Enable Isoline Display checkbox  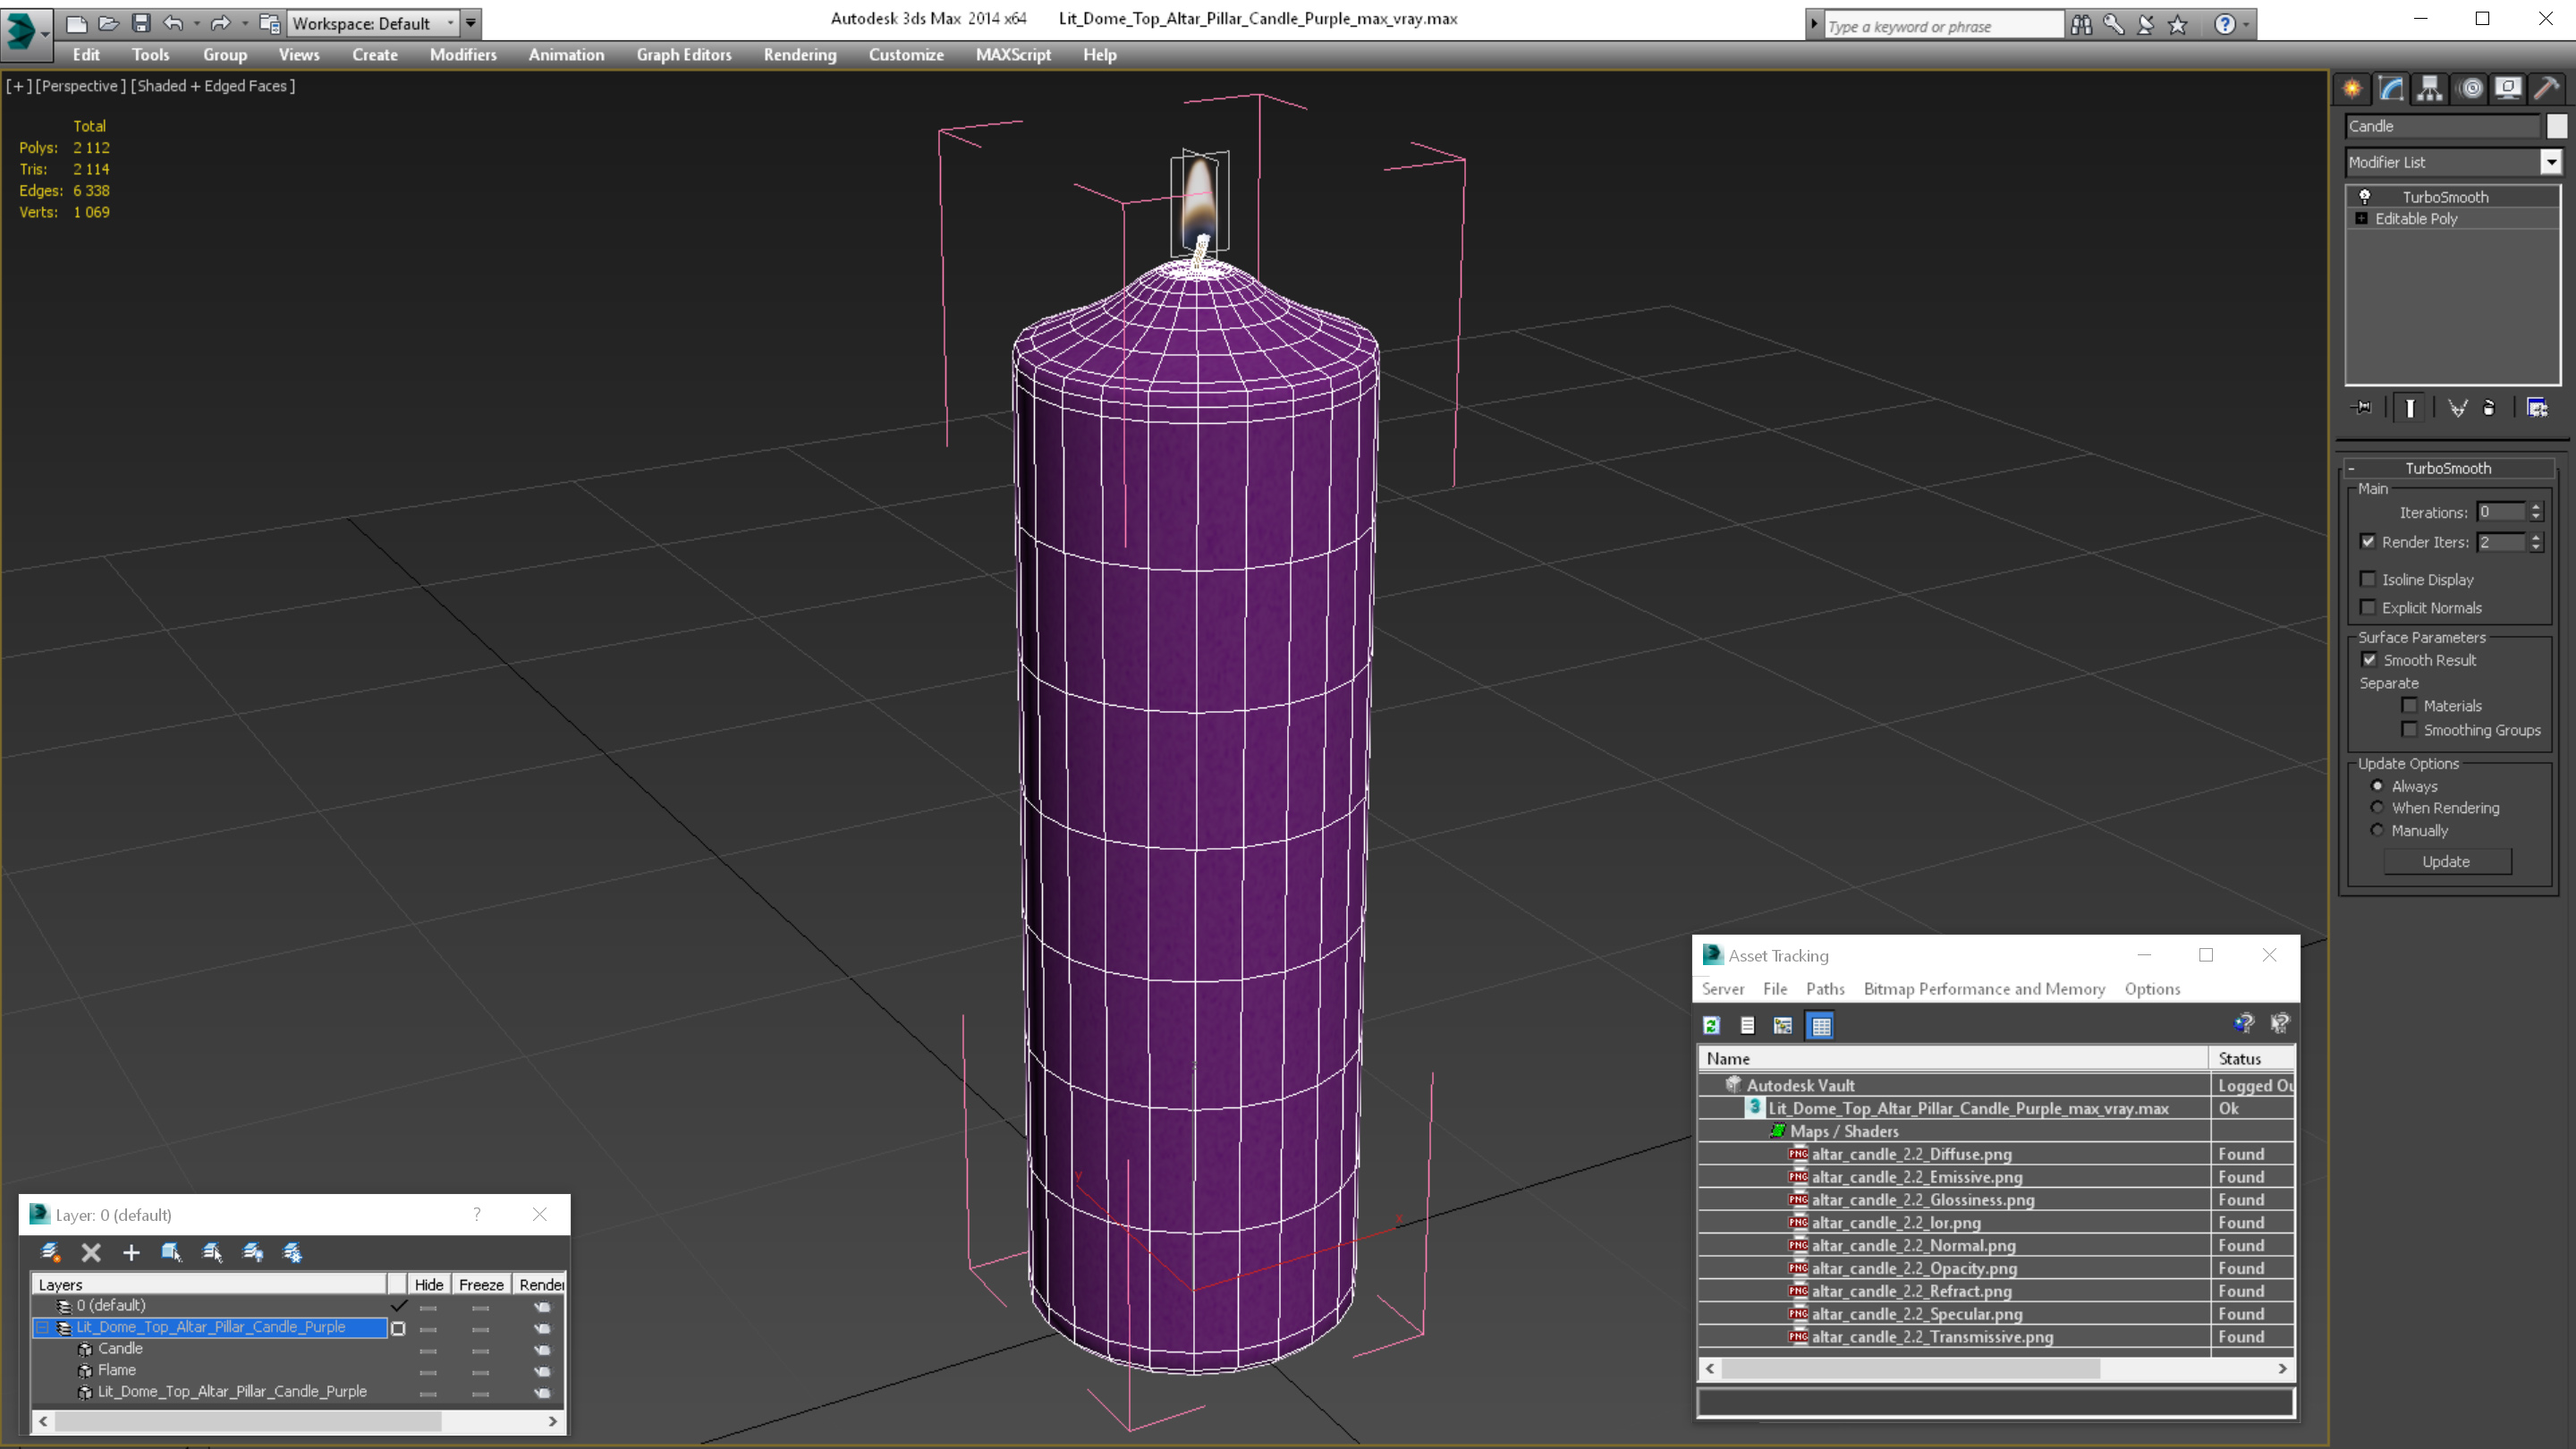pyautogui.click(x=2368, y=579)
